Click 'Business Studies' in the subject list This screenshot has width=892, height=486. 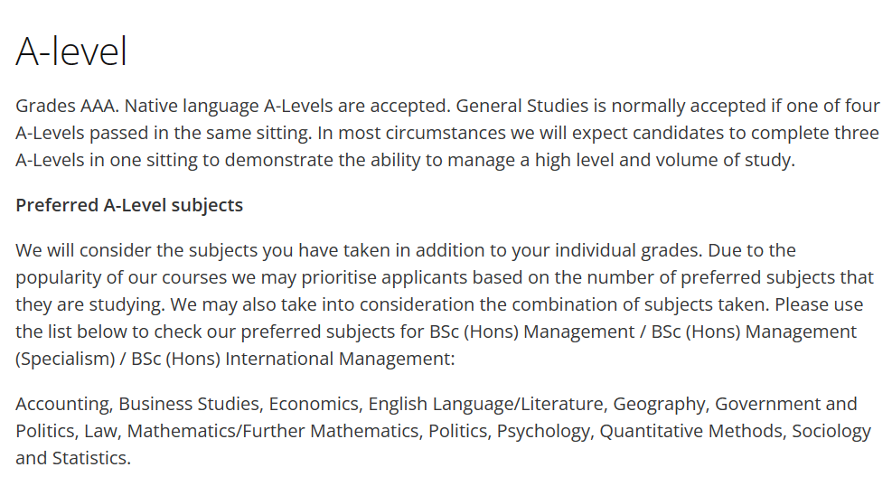coord(189,404)
